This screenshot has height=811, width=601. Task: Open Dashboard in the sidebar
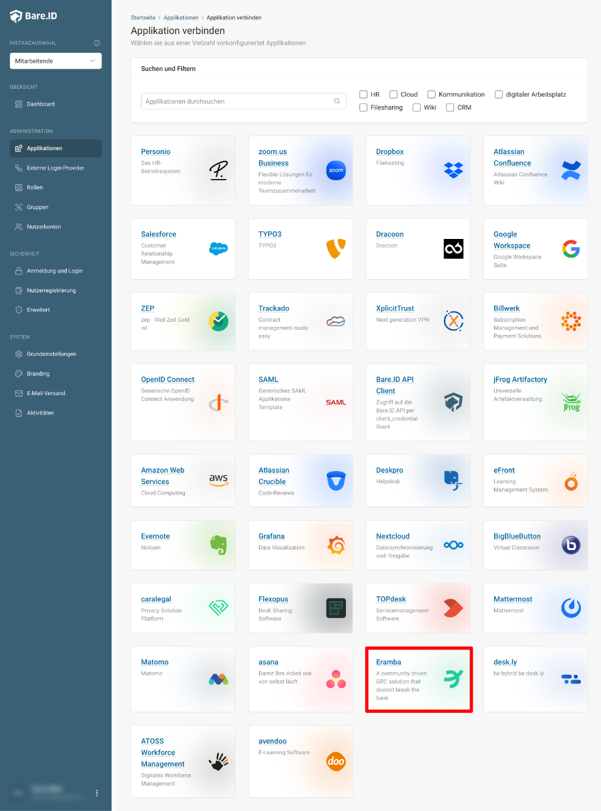(56, 104)
